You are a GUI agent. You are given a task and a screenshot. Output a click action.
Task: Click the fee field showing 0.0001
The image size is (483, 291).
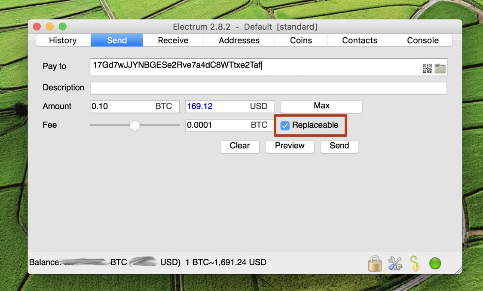point(230,125)
